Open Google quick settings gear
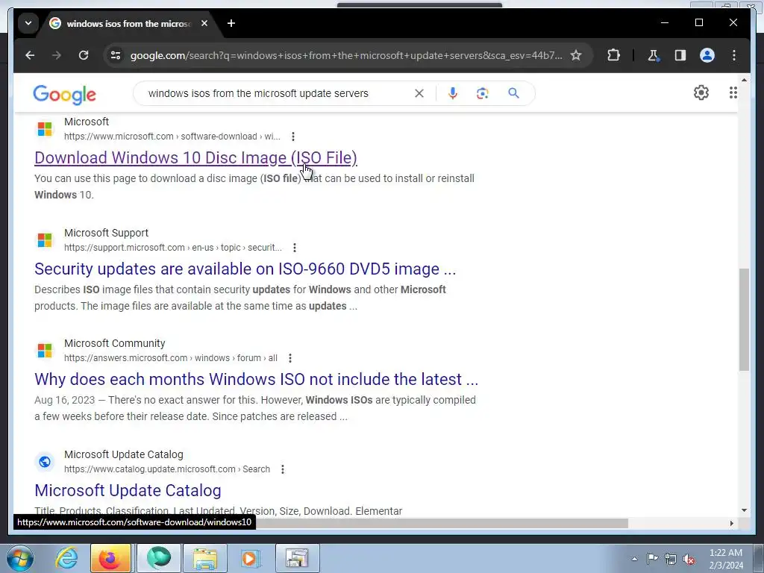Screen dimensions: 764x573 pyautogui.click(x=701, y=93)
